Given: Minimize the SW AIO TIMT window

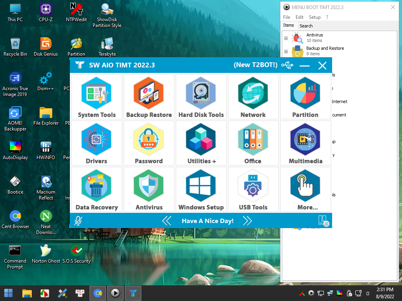Looking at the screenshot, I should click(305, 65).
